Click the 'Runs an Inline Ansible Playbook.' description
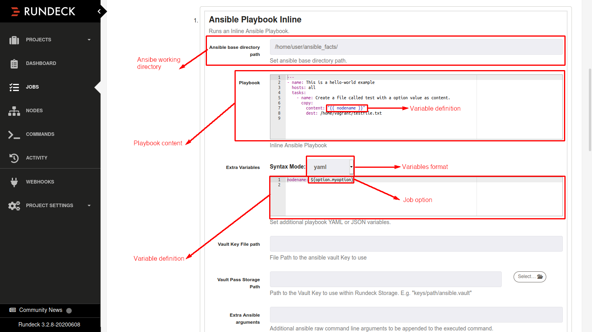This screenshot has width=592, height=332. tap(249, 31)
